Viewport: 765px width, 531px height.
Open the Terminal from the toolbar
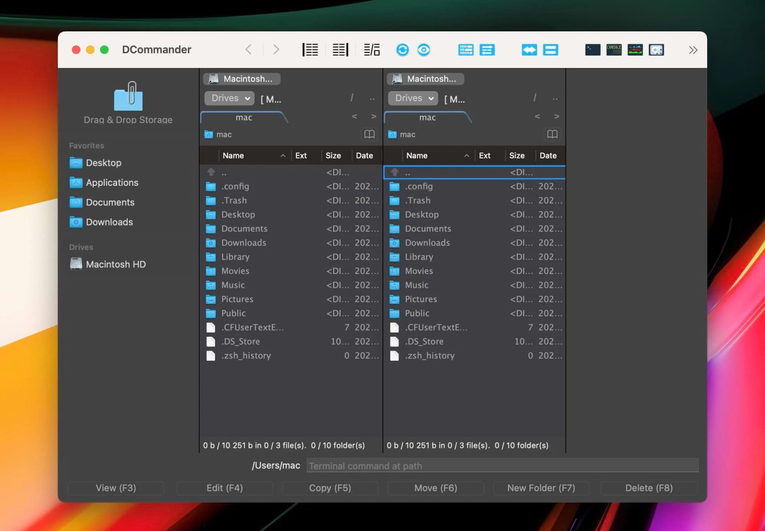(x=593, y=50)
